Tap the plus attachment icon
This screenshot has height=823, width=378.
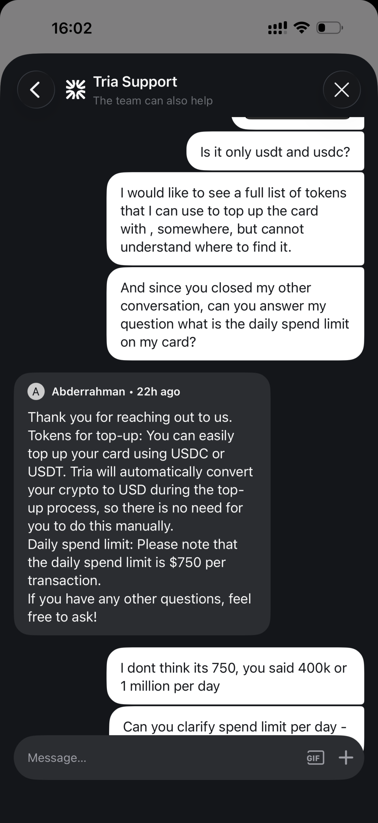pos(346,758)
